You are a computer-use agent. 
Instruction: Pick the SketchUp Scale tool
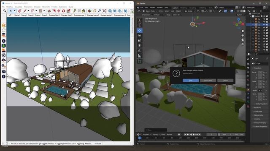pos(68,11)
